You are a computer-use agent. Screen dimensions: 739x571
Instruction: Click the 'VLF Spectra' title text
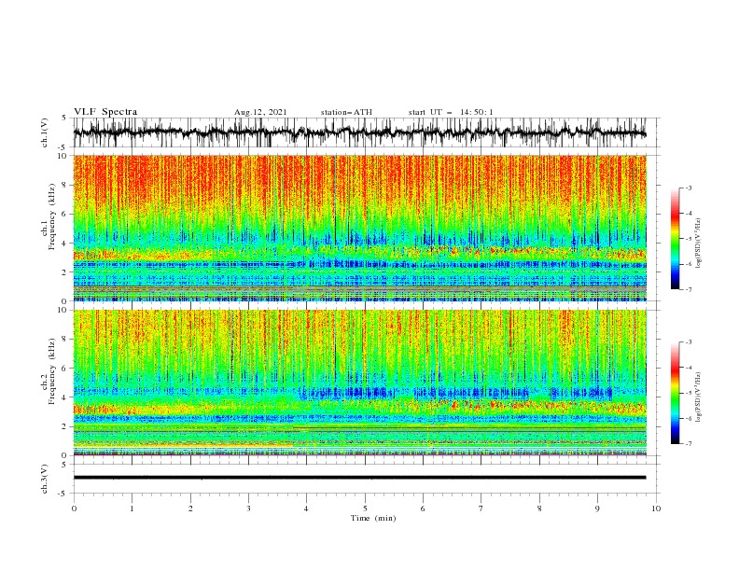[105, 112]
